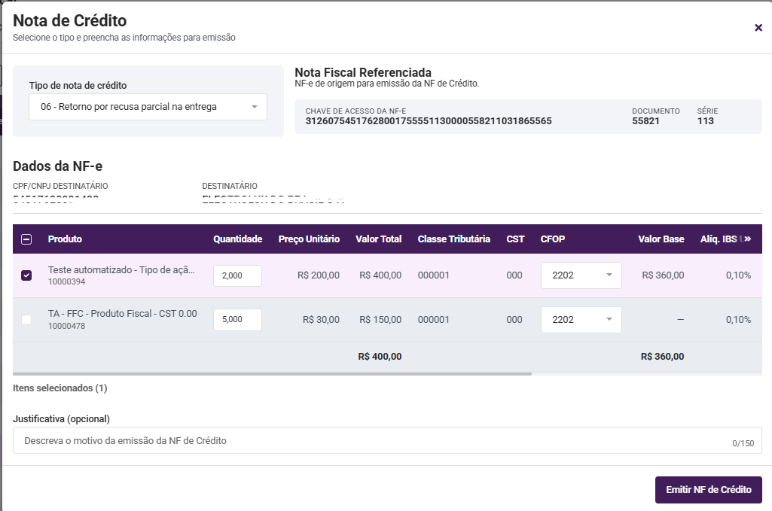The width and height of the screenshot is (772, 511).
Task: Click the R$ 30,00 unit price cell
Action: [321, 320]
